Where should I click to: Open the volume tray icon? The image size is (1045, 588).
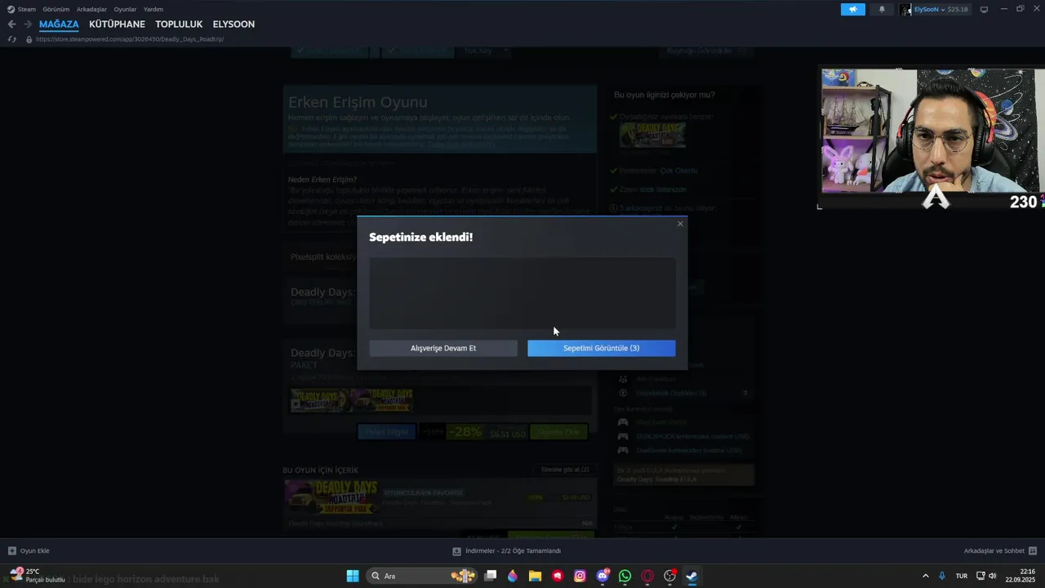[992, 576]
